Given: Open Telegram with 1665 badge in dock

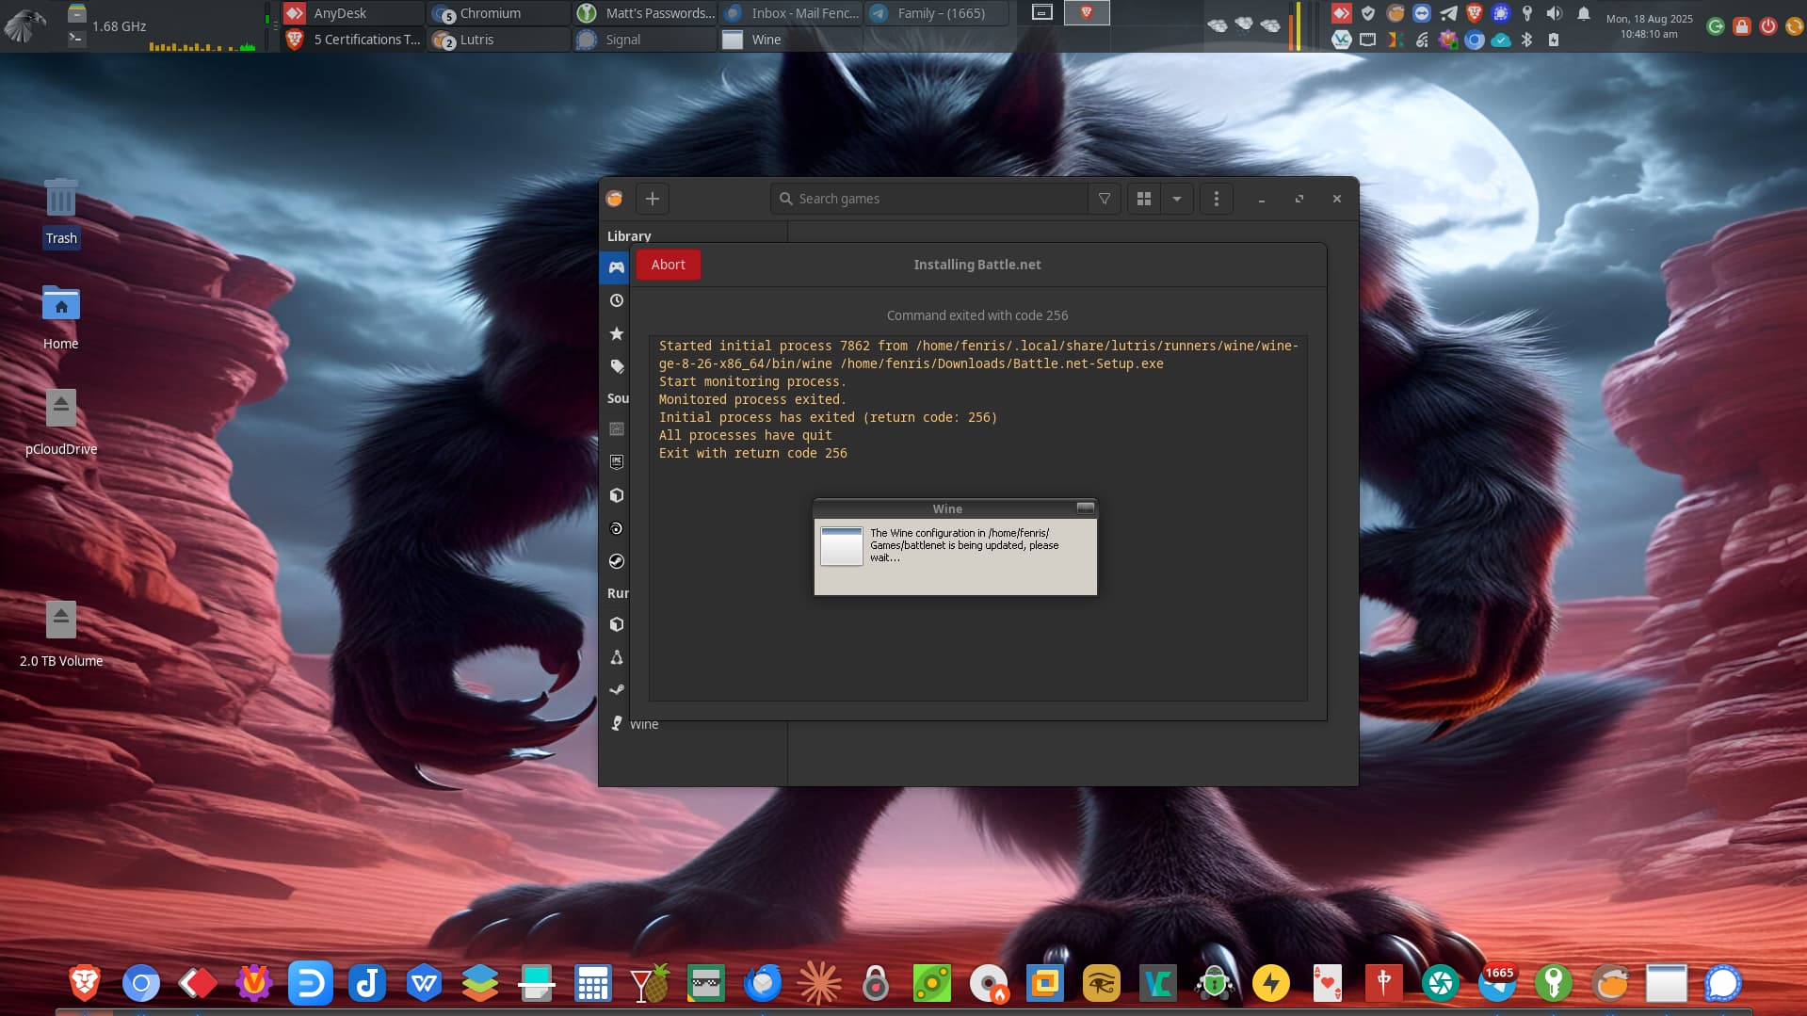Looking at the screenshot, I should (1497, 984).
